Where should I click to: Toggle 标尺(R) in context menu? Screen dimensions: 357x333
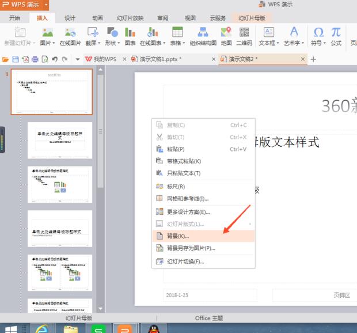point(203,187)
